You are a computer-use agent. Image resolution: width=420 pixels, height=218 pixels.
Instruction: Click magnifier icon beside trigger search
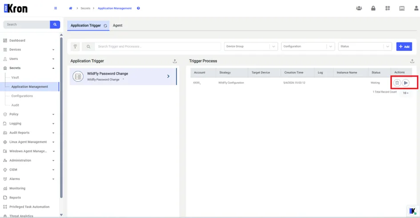88,47
